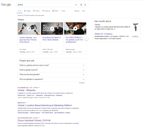This screenshot has height=127, width=143.
Task: Open the Gimbal, Inc. Wikipedia sitelink
Action: (x=30, y=95)
